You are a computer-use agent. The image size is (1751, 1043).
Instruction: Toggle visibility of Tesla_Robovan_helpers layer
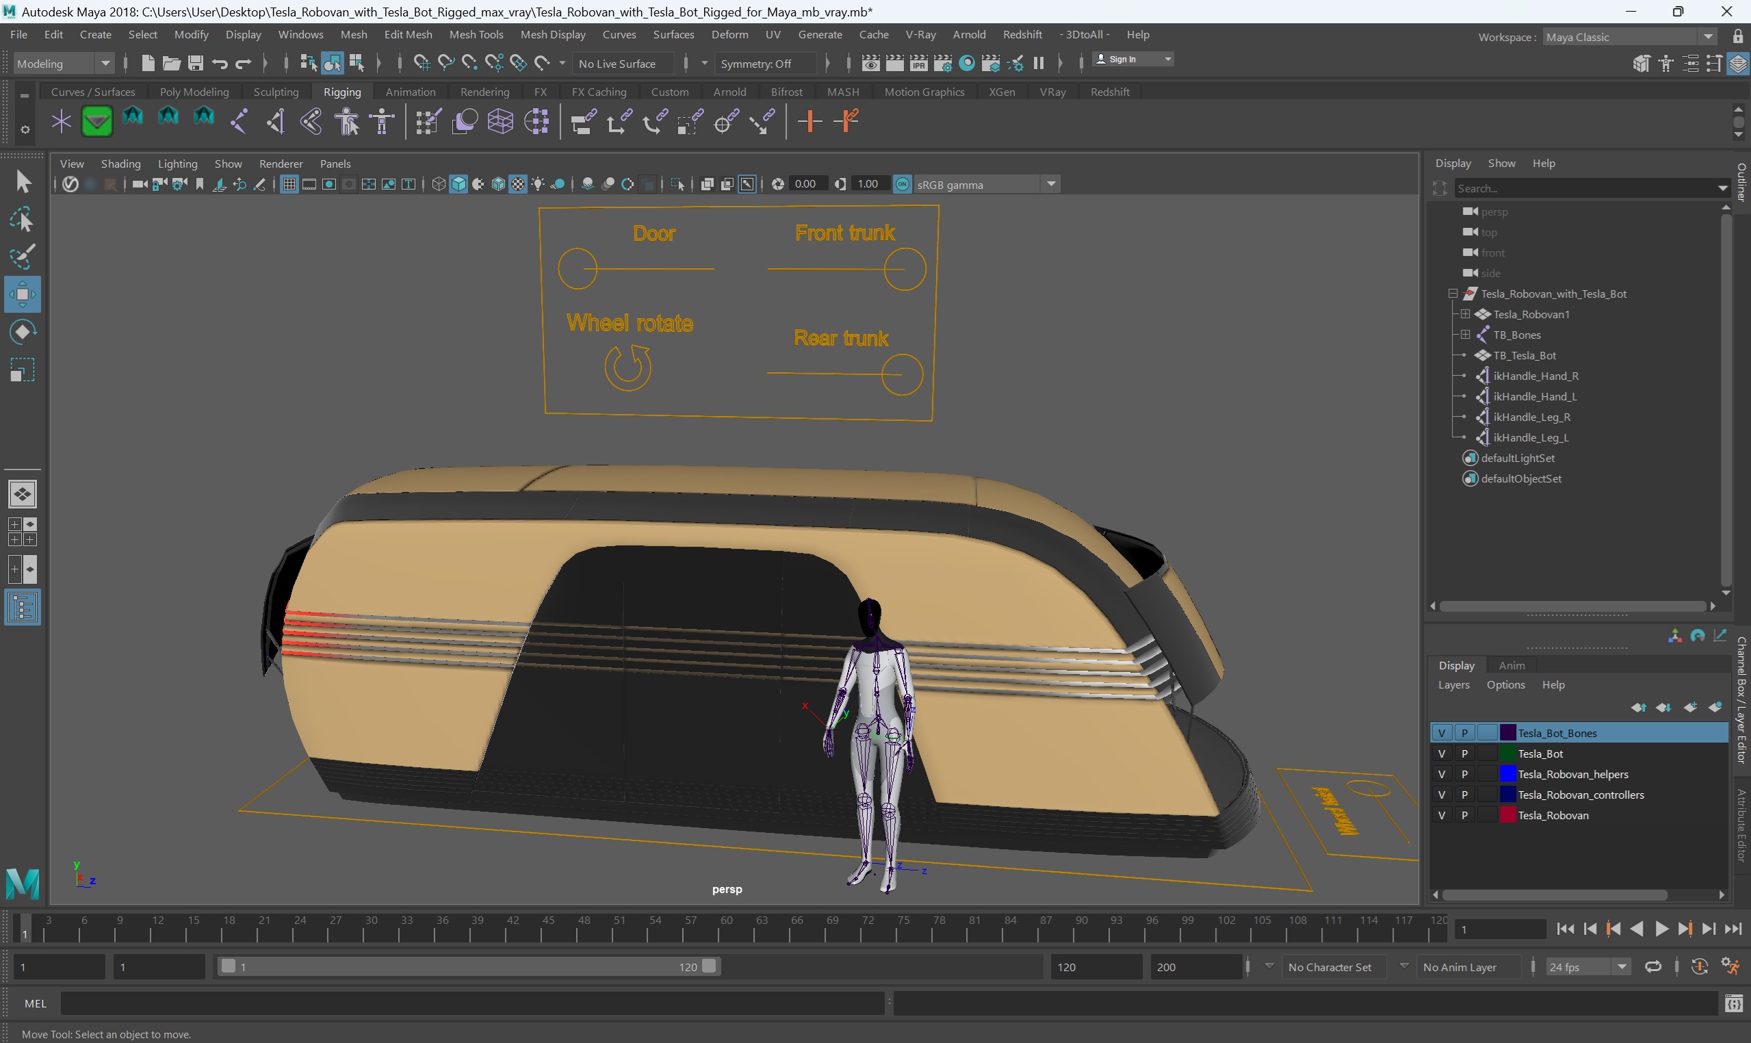(1441, 774)
